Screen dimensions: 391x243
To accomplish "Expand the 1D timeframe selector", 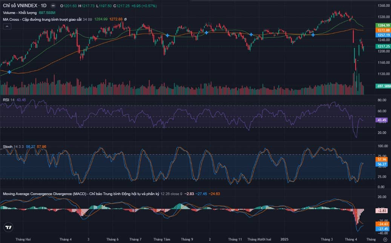I will tap(43, 6).
